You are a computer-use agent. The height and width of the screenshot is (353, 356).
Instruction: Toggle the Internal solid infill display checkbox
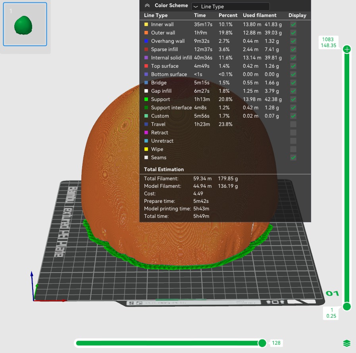point(293,58)
